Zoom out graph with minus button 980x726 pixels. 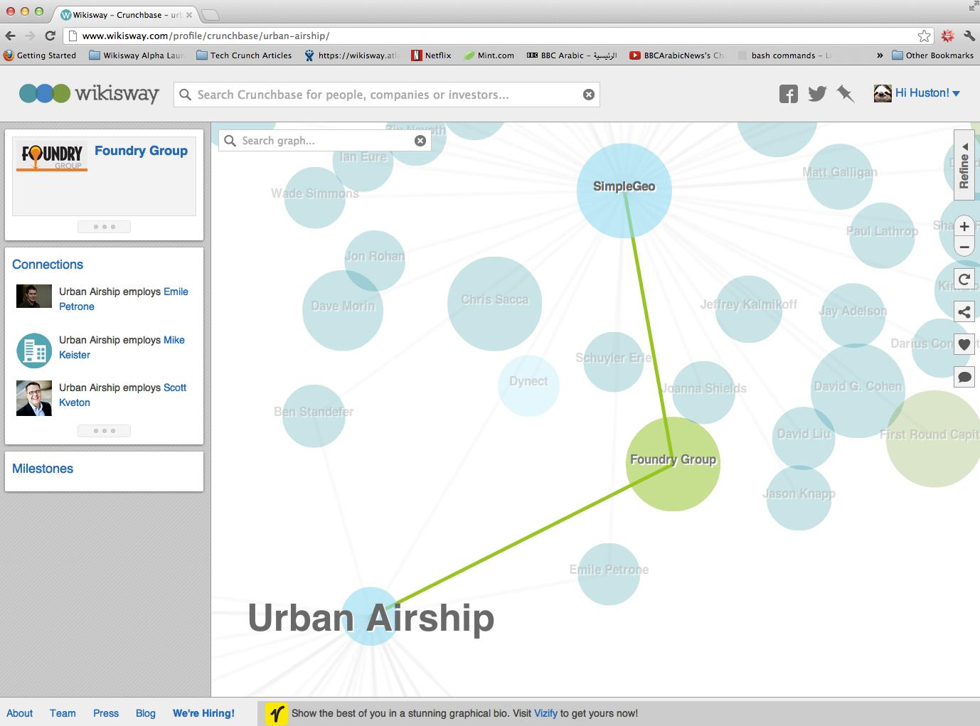(964, 247)
